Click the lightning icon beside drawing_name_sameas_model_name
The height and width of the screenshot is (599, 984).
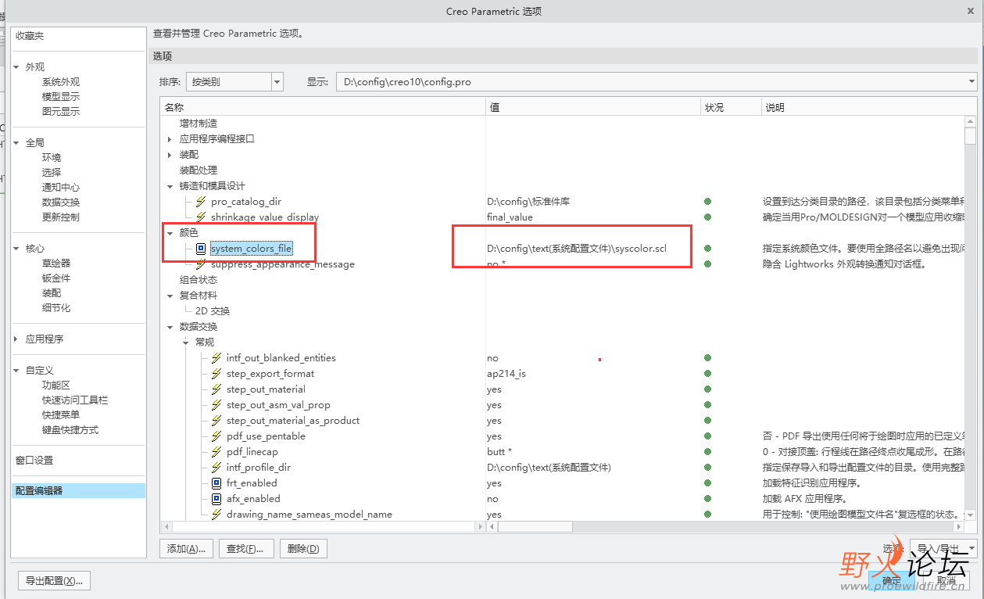tap(216, 515)
